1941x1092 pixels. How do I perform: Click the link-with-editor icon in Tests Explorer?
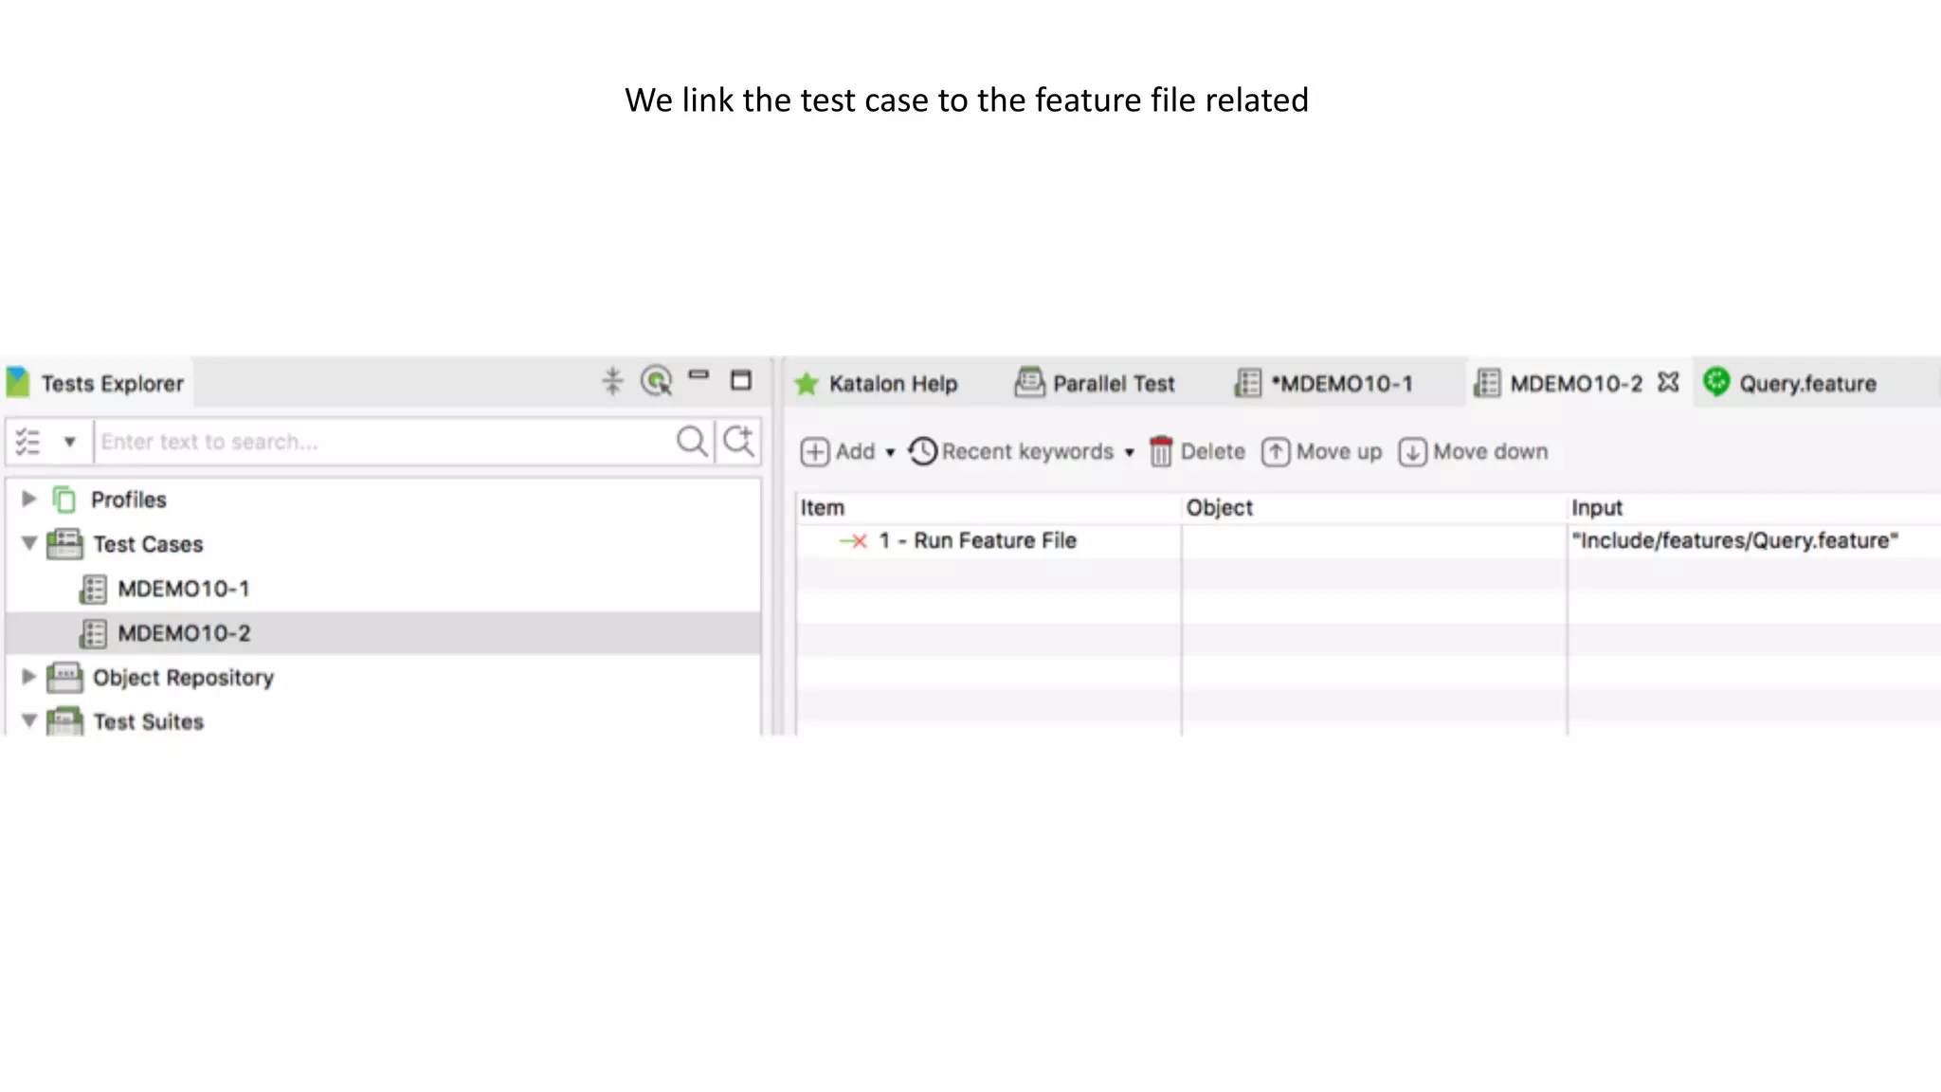656,381
